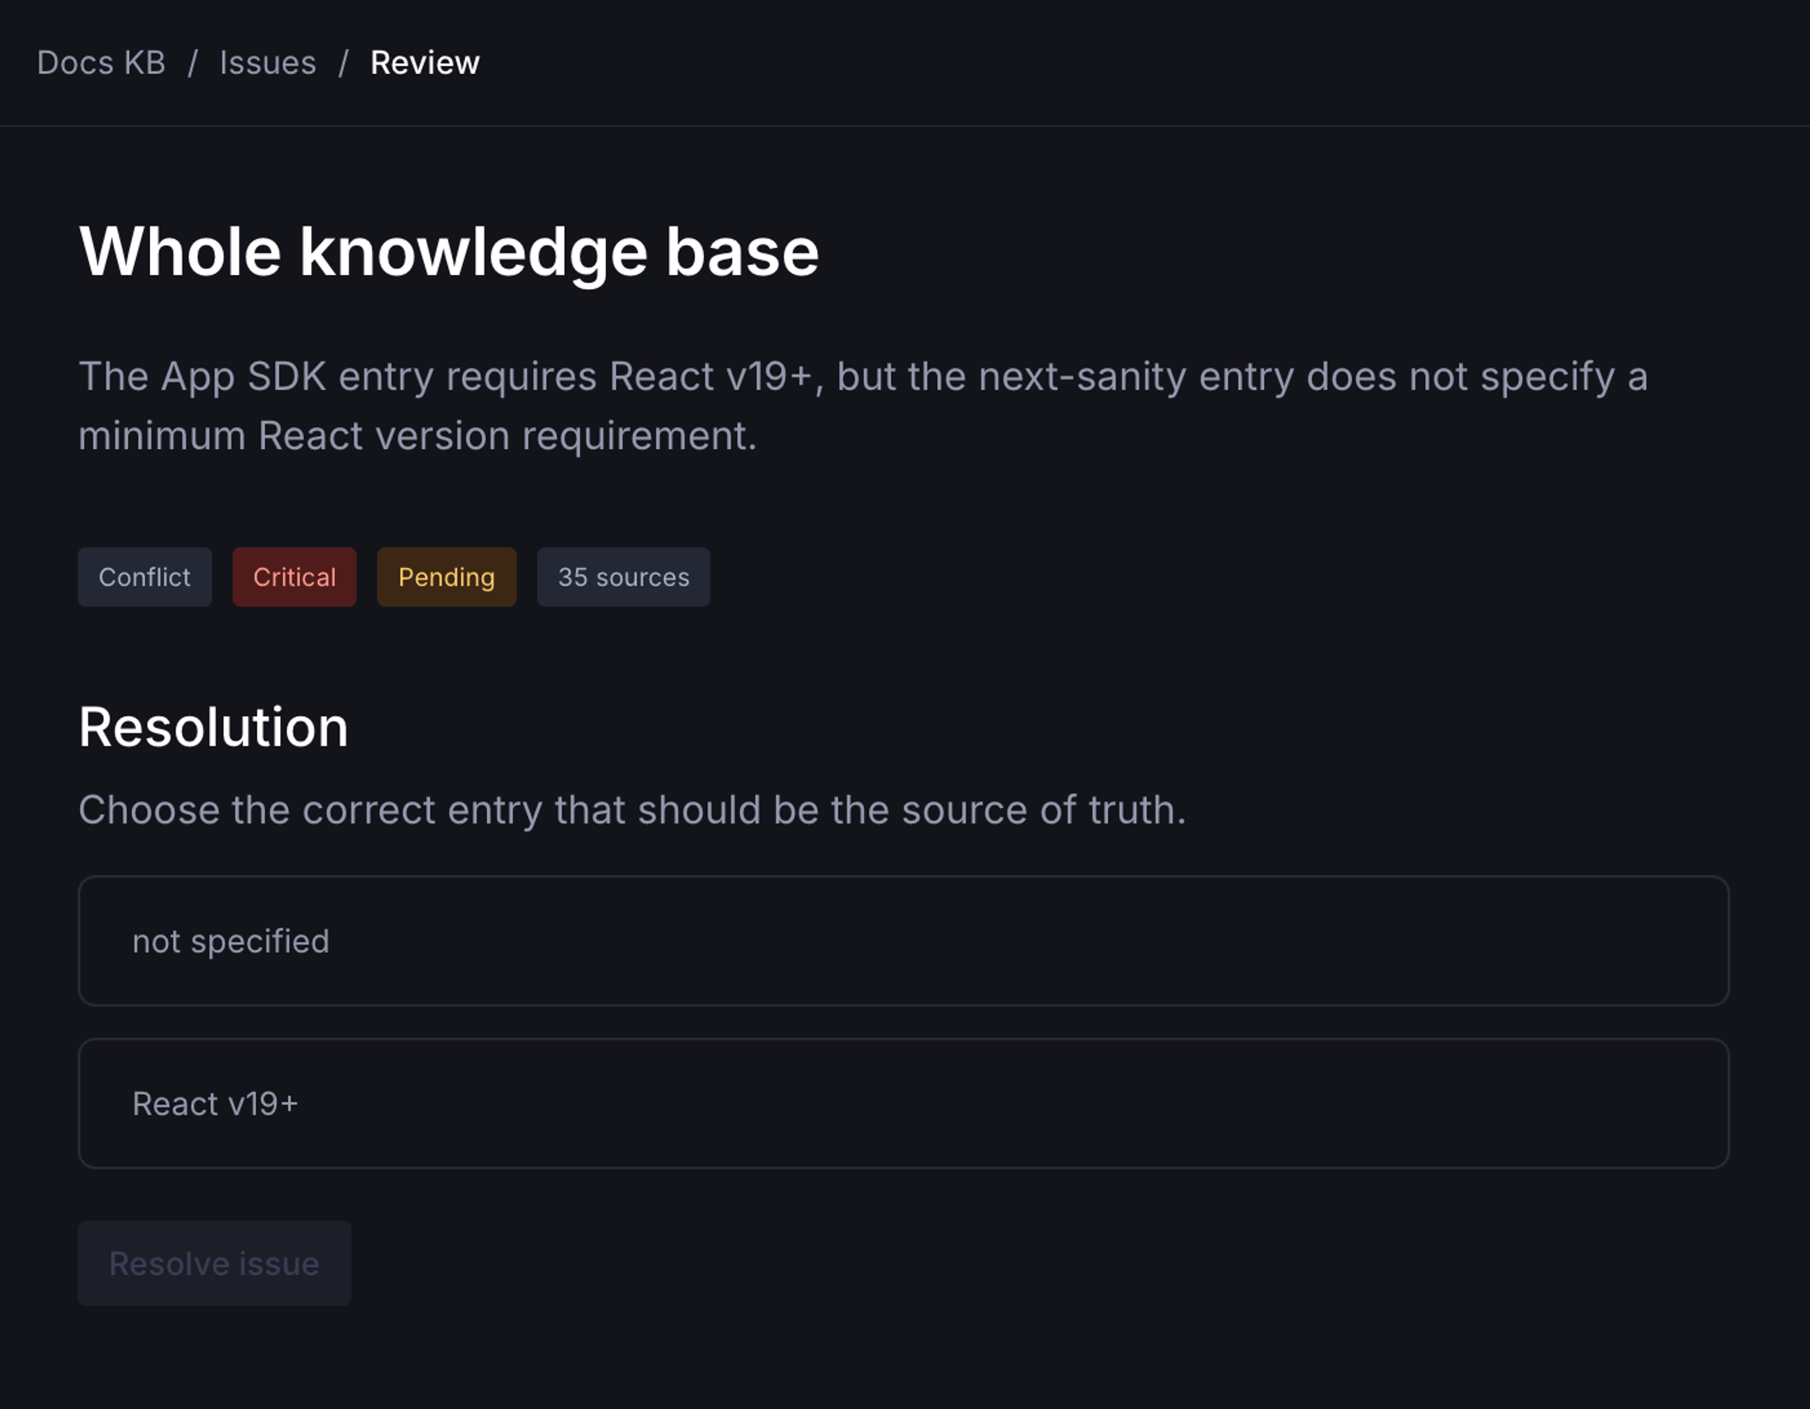Viewport: 1810px width, 1409px height.
Task: Go to the Issues breadcrumb
Action: point(268,63)
